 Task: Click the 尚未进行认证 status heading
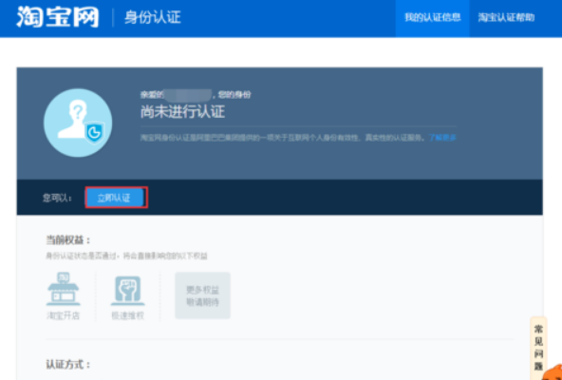[x=182, y=112]
